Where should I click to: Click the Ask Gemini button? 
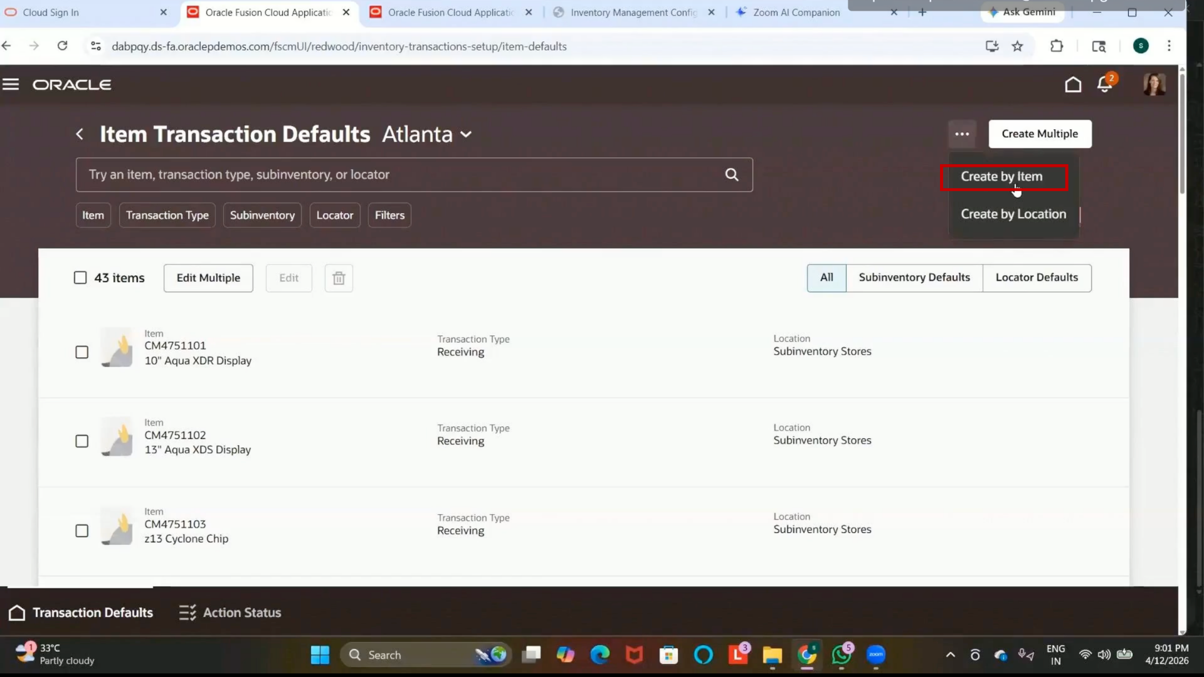tap(1022, 12)
